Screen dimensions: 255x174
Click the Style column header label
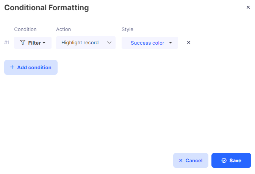(127, 30)
